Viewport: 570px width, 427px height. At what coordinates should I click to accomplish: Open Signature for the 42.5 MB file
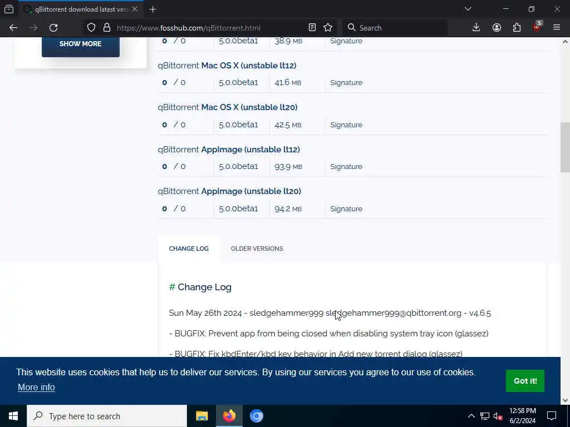[x=346, y=125]
